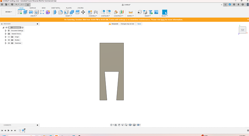Screen dimensions: 249x136
Task: Toggle visibility of the Bodies folder
Action: [9, 40]
